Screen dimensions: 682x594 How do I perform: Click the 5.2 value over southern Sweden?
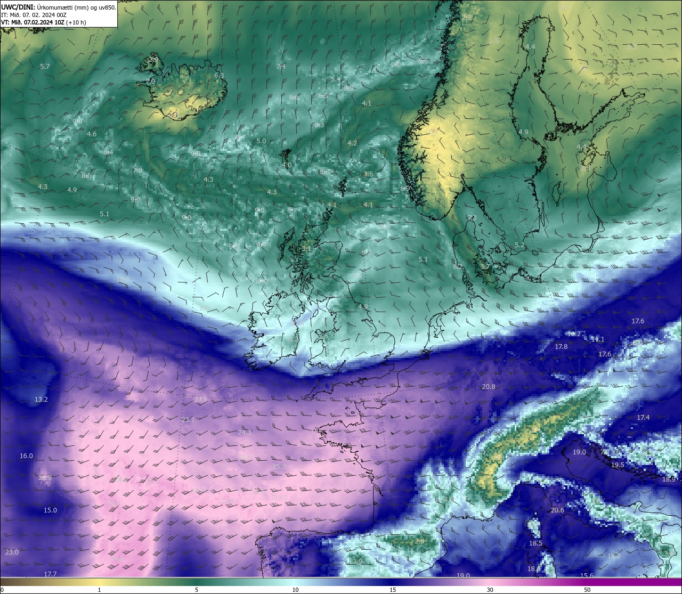point(519,246)
